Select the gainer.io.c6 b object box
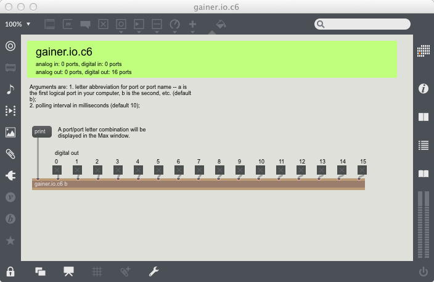Image resolution: width=434 pixels, height=282 pixels. tap(199, 185)
